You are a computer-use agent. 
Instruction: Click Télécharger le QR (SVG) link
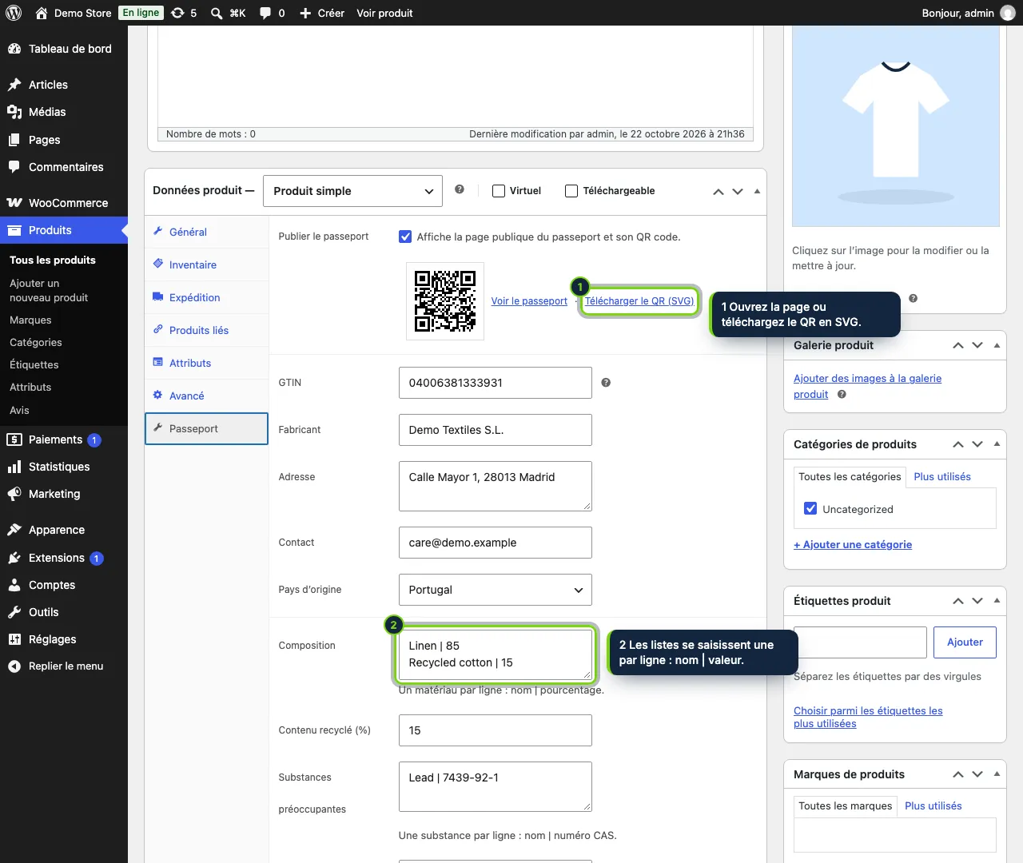coord(639,301)
